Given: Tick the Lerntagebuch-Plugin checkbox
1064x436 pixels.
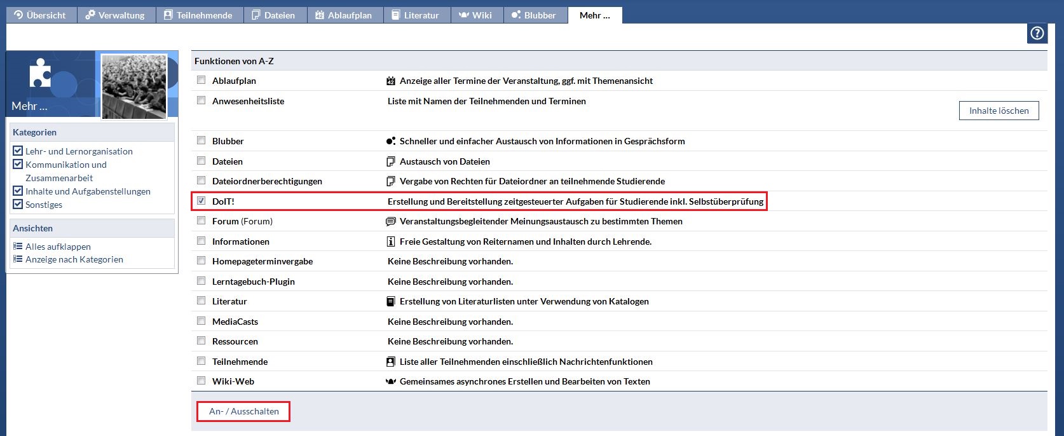Looking at the screenshot, I should (201, 281).
